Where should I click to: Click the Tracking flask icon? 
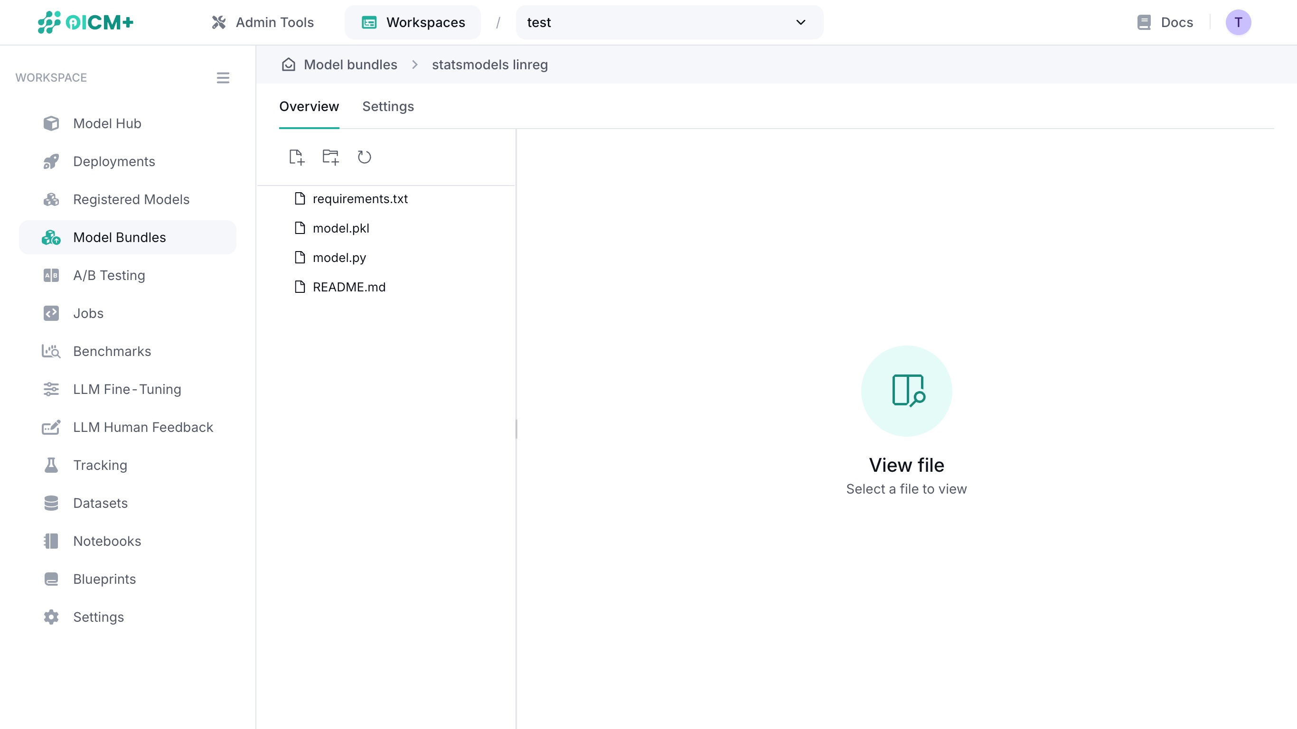coord(51,465)
